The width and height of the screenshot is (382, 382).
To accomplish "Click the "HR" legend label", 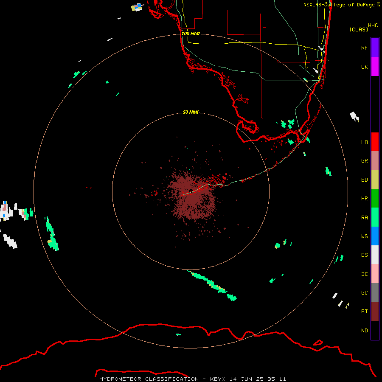I will click(x=364, y=199).
